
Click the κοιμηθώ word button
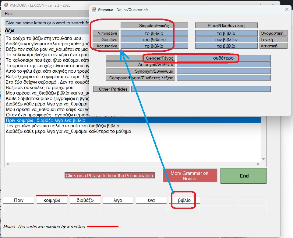click(52, 200)
